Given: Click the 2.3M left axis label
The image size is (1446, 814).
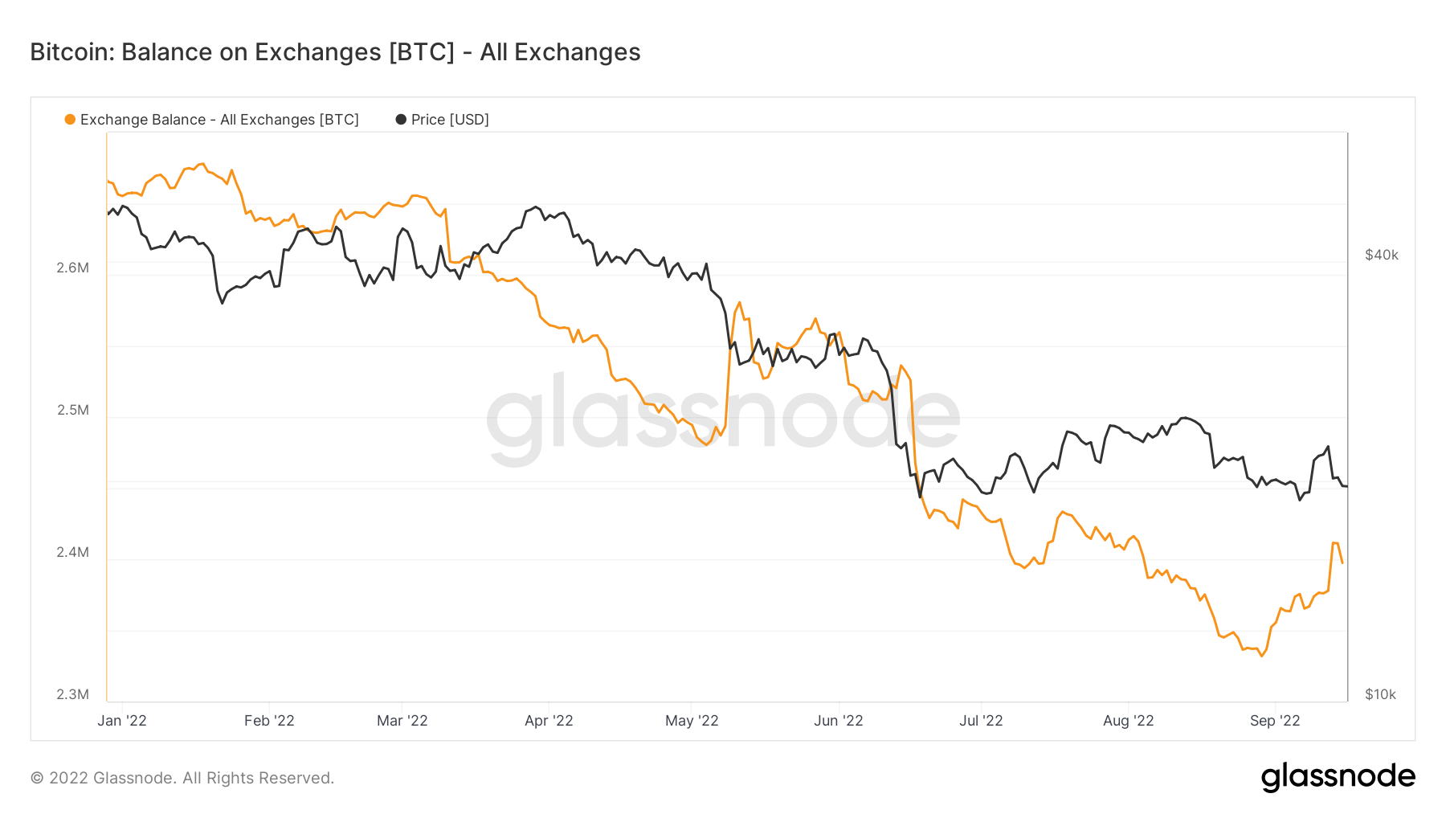Looking at the screenshot, I should tap(72, 694).
